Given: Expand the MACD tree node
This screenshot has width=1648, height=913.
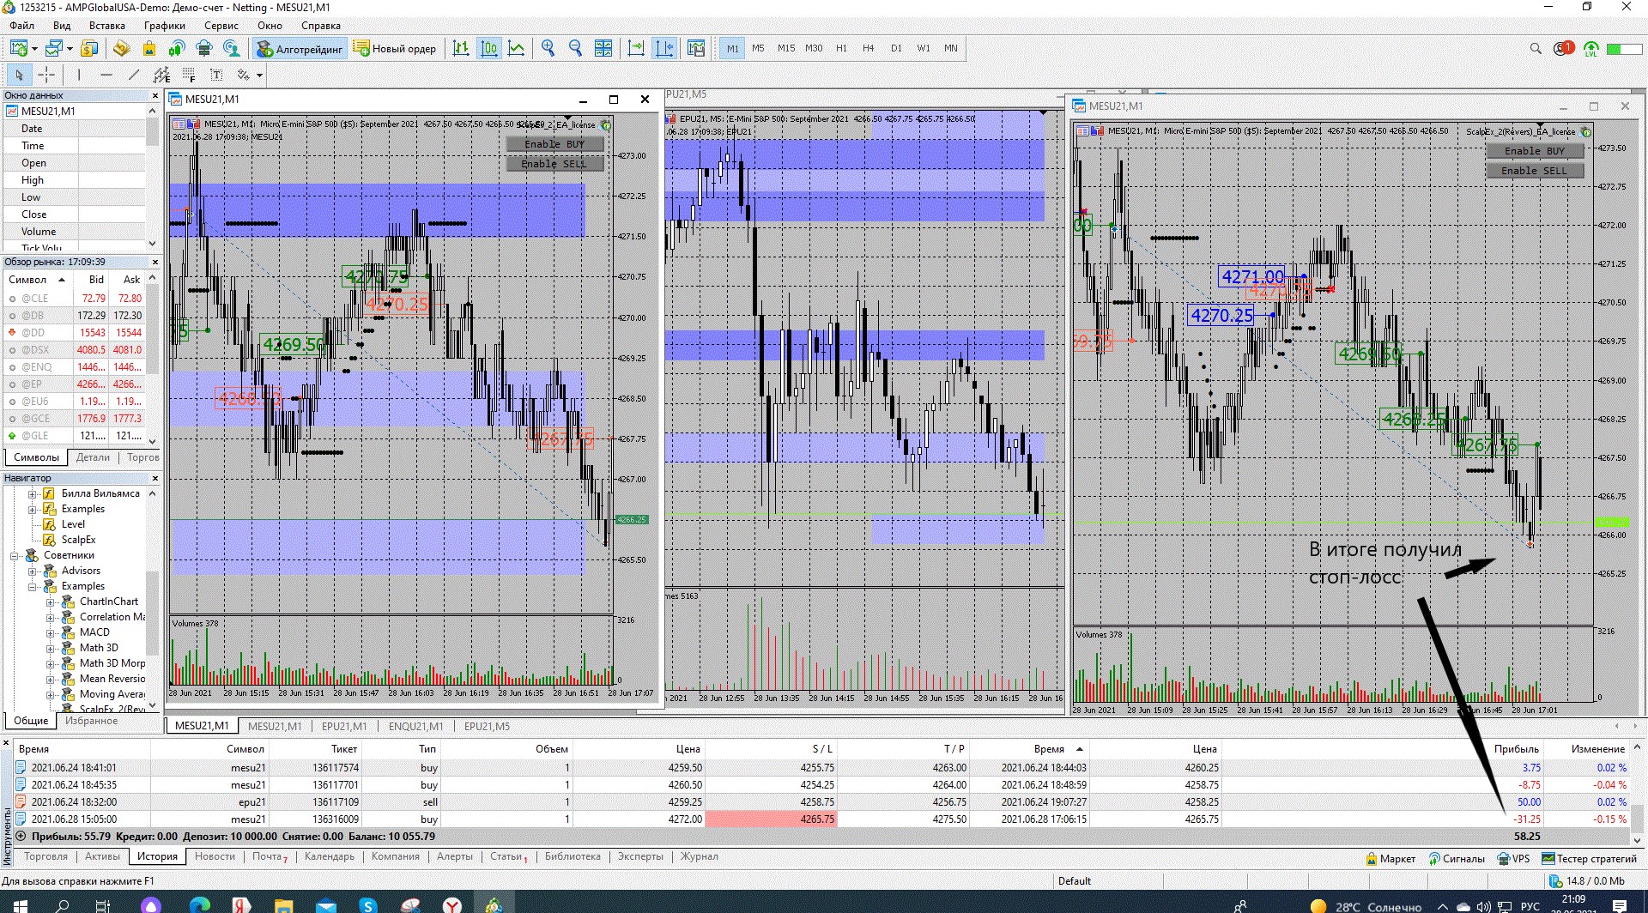Looking at the screenshot, I should click(51, 633).
